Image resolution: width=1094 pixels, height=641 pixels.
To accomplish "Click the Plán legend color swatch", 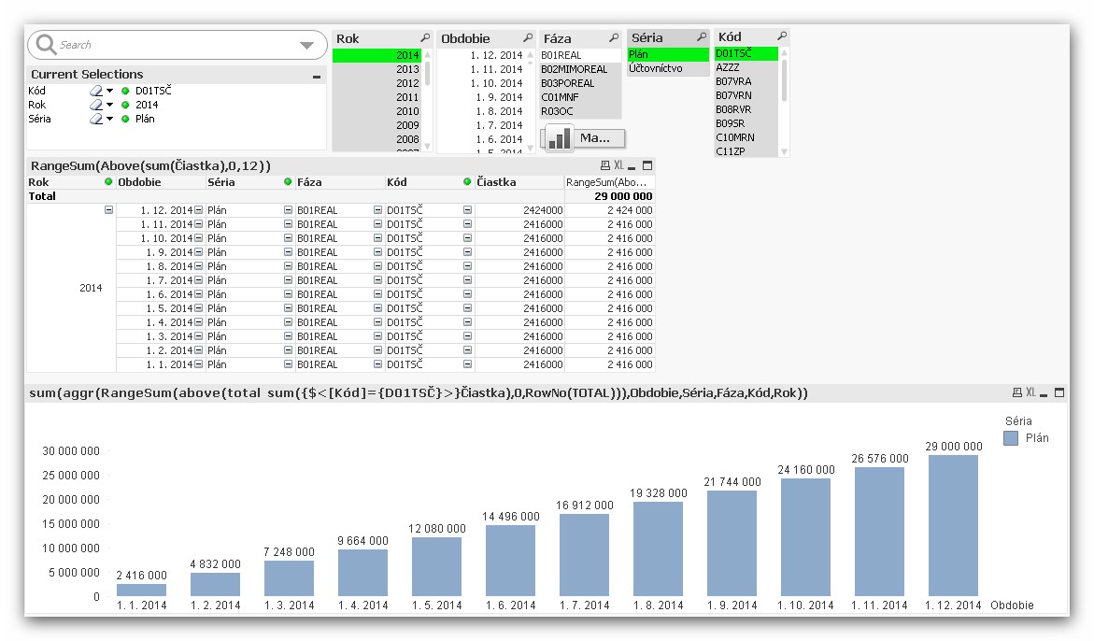I will click(1012, 437).
